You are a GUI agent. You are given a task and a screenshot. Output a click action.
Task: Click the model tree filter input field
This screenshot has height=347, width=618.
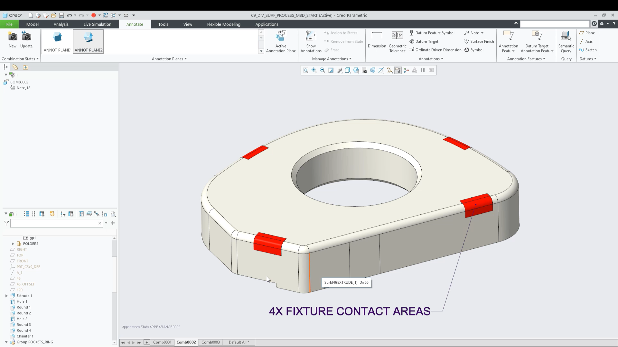[x=56, y=223]
